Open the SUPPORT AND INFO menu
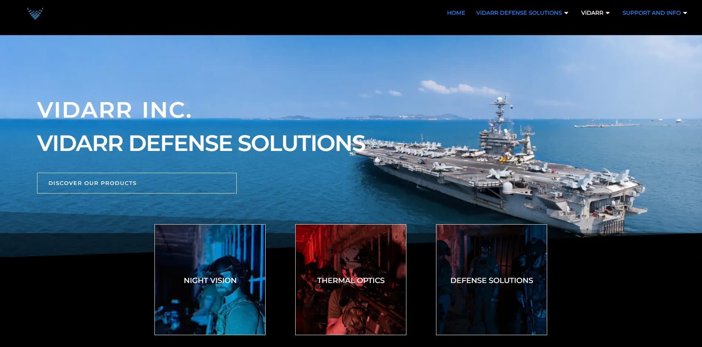 coord(651,13)
